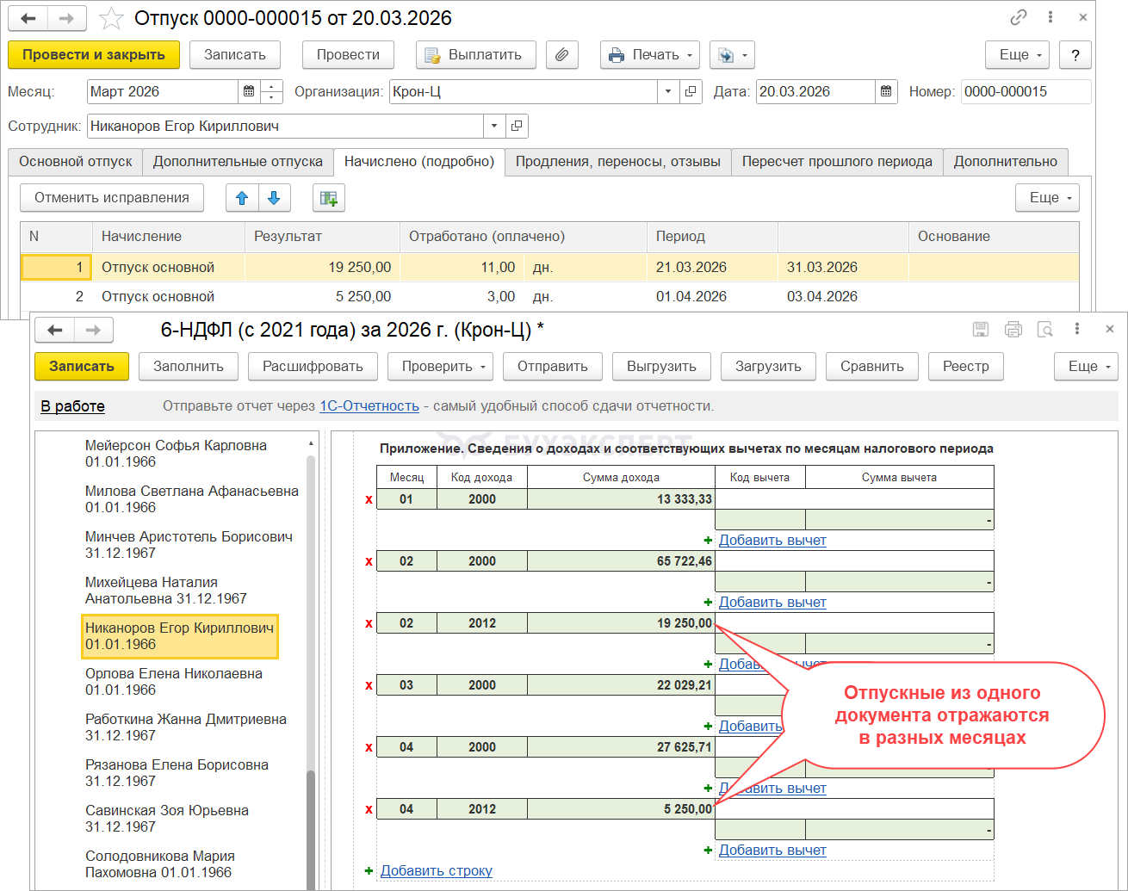Click the move row up arrow
The height and width of the screenshot is (891, 1128).
click(x=242, y=198)
